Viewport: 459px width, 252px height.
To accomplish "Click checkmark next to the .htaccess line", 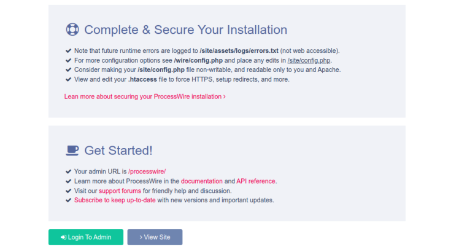I will [x=68, y=79].
